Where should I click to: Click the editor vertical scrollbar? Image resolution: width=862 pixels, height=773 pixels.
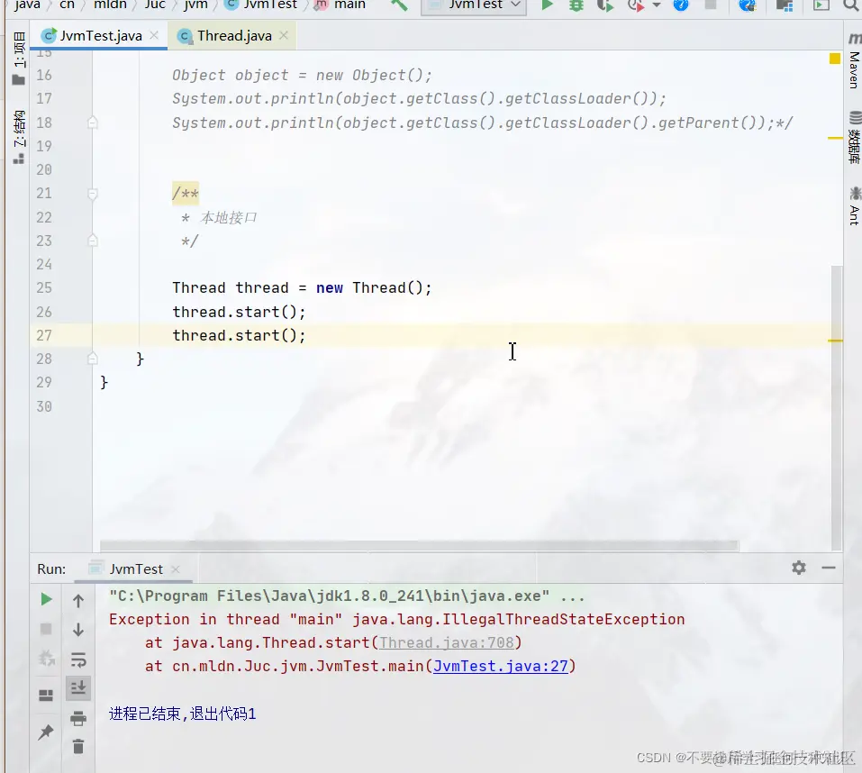tap(836, 407)
